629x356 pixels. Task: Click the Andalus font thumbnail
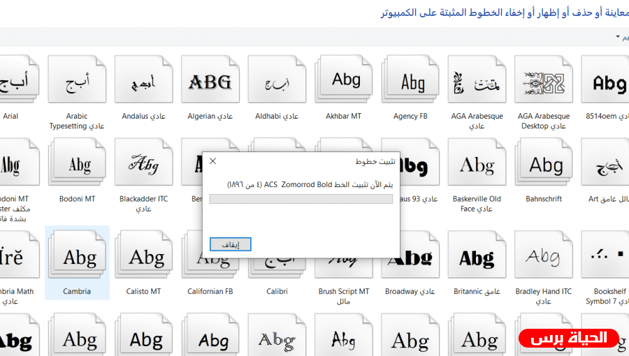tap(144, 83)
